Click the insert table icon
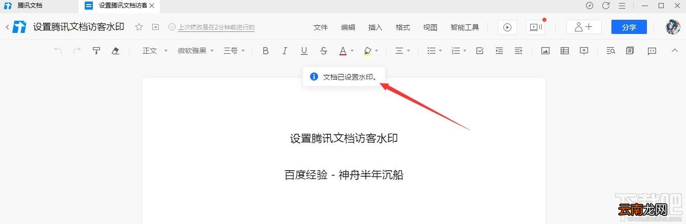686x224 pixels. click(x=565, y=51)
